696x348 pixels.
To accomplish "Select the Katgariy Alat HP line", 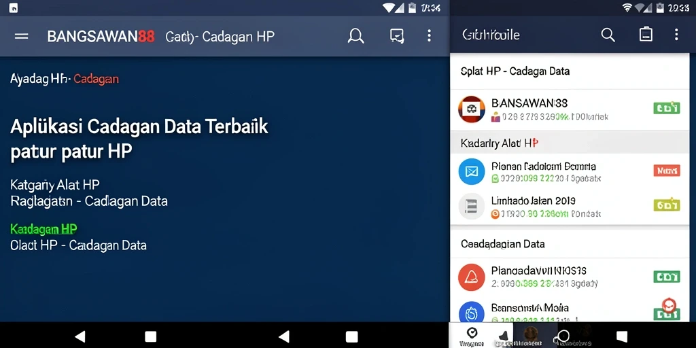I will coord(54,184).
